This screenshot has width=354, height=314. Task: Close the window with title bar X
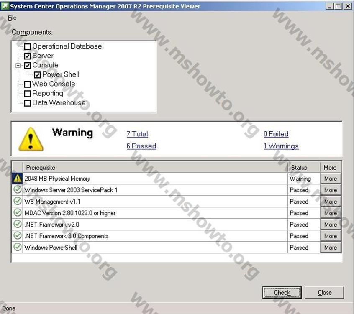click(347, 6)
